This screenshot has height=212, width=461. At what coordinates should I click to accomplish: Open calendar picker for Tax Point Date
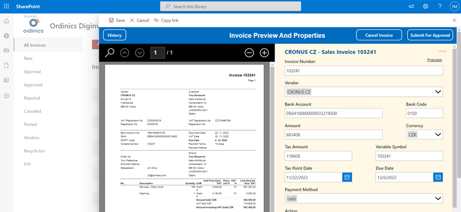click(347, 177)
